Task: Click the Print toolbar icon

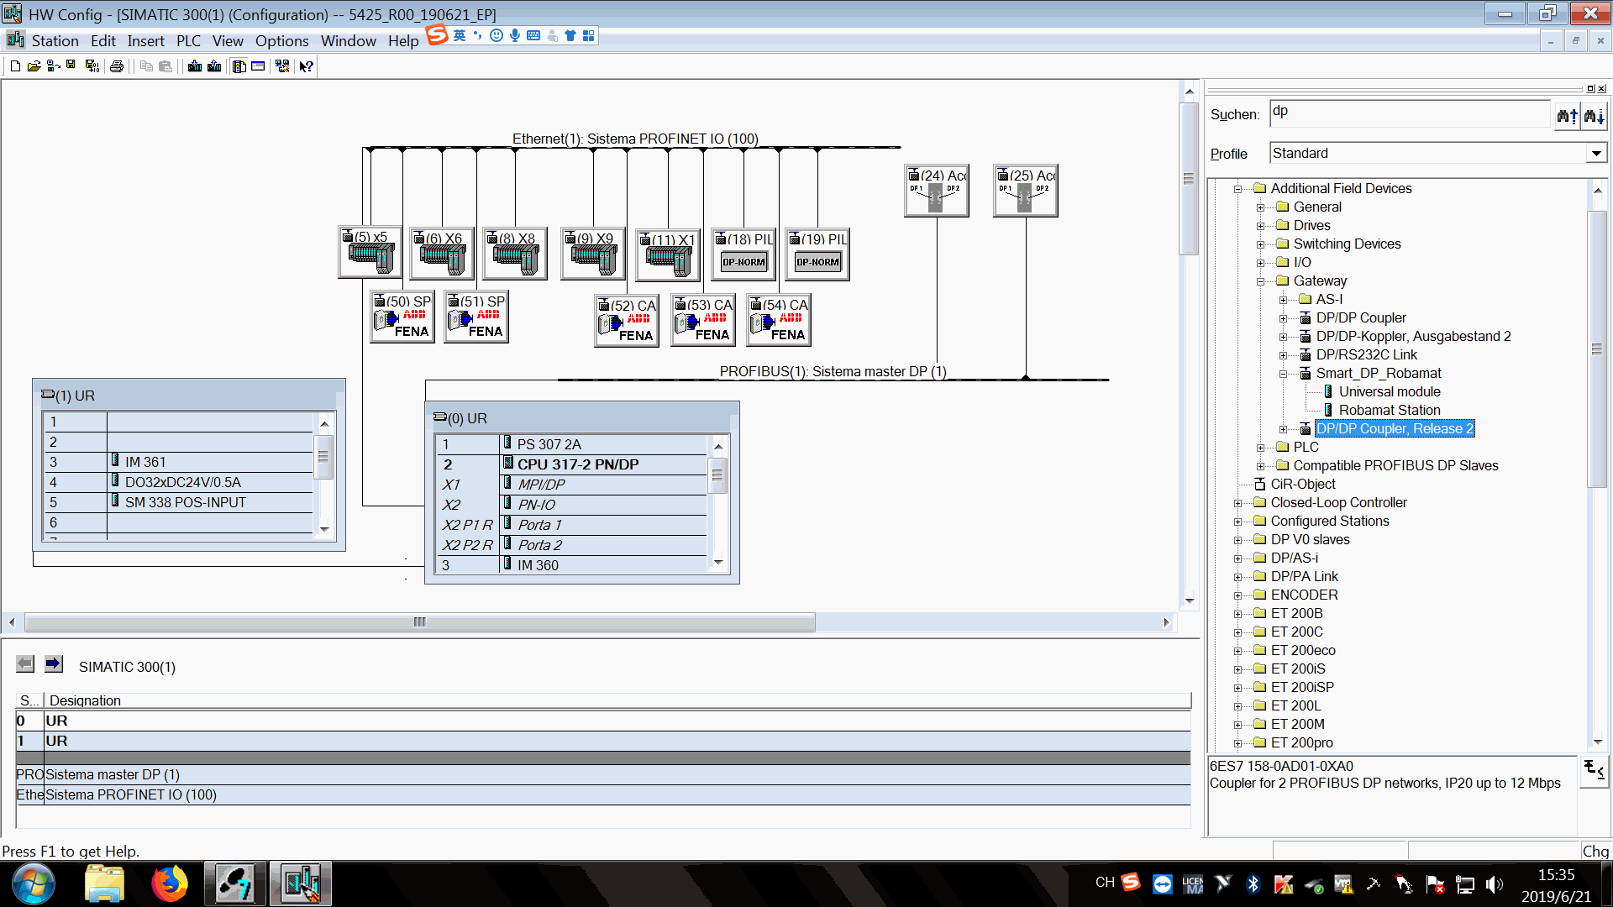Action: [x=117, y=66]
